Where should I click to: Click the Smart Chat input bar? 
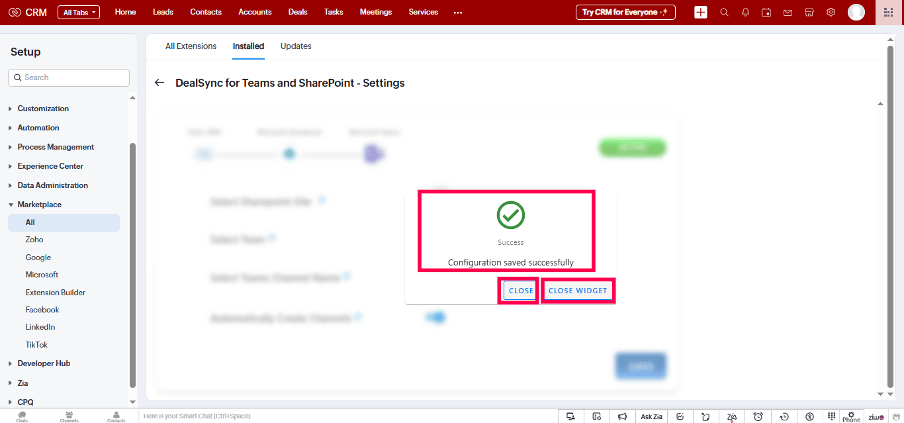point(348,416)
